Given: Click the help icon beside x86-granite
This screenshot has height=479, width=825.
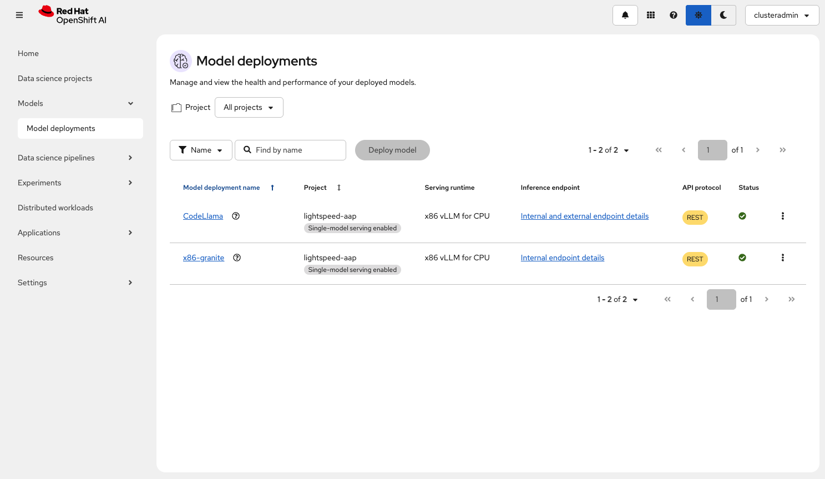Looking at the screenshot, I should point(237,258).
